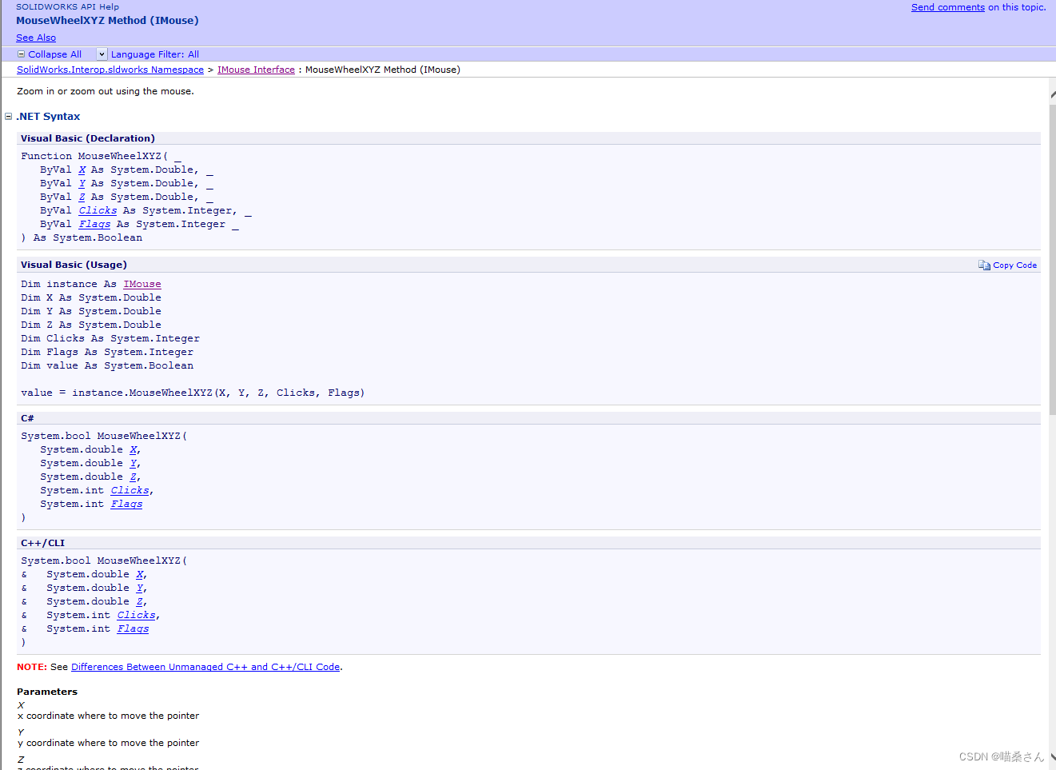Click Copy Code text link
Viewport: 1056px width, 770px height.
click(x=1014, y=265)
